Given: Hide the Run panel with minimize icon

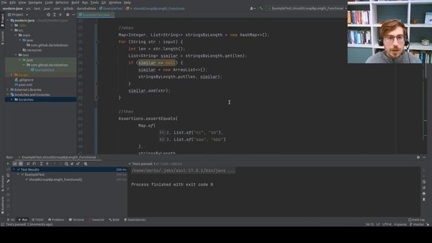Looking at the screenshot, I should tap(425, 157).
